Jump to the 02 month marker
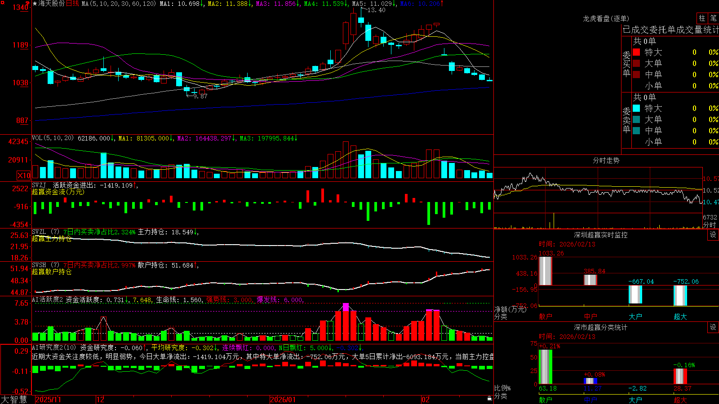Screen dimensions: 719x404 pos(426,400)
